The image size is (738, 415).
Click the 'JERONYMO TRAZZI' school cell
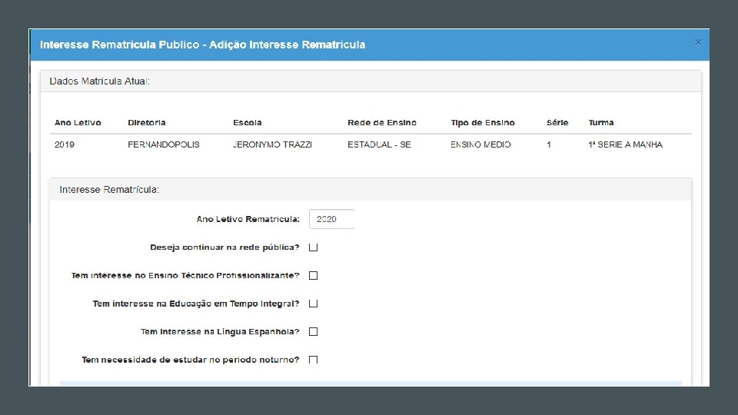272,145
